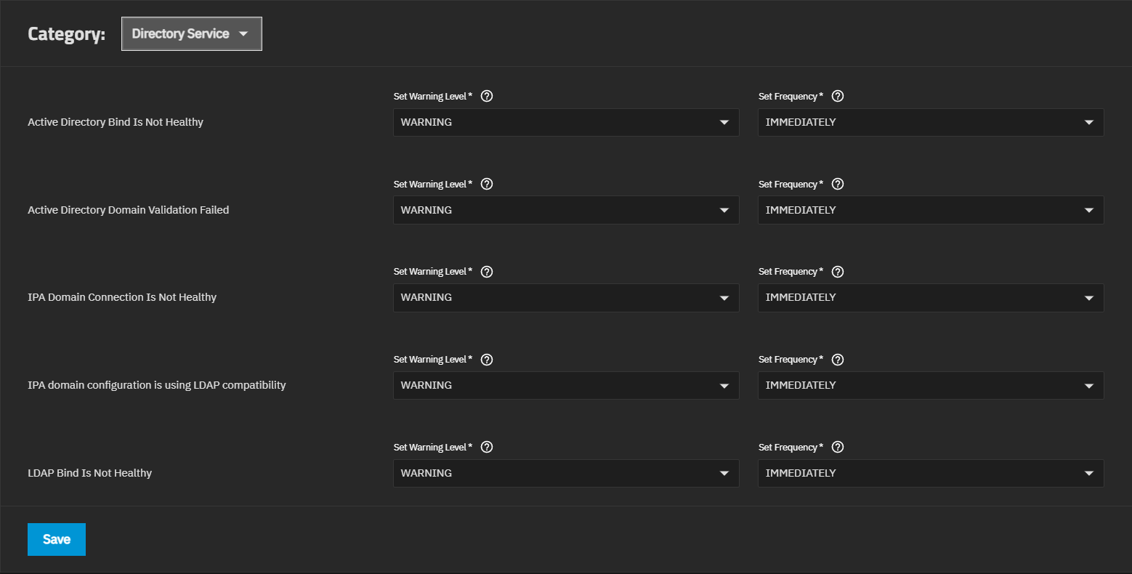Open help for LDAP Bind warning level
Viewport: 1132px width, 574px height.
487,447
